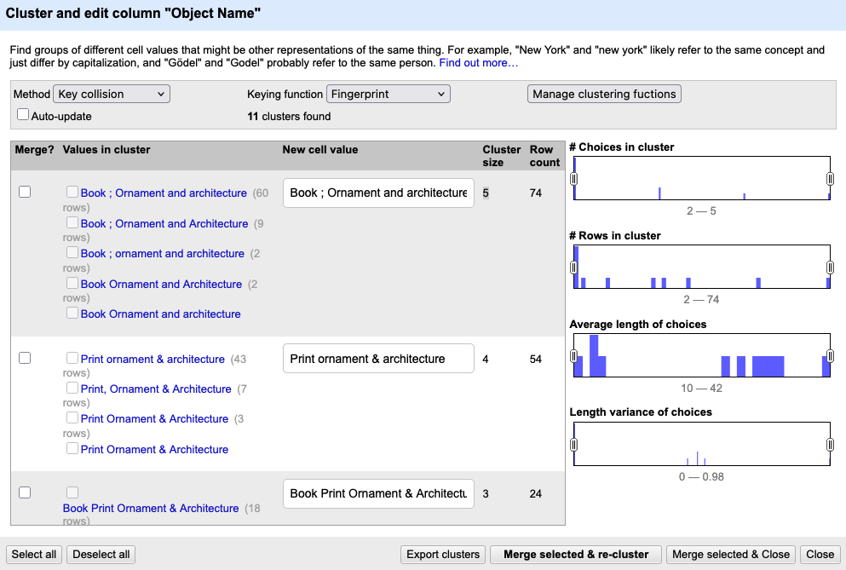Viewport: 846px width, 570px height.
Task: Edit new cell value 'Book ; Ornament and architecture'
Action: 378,193
